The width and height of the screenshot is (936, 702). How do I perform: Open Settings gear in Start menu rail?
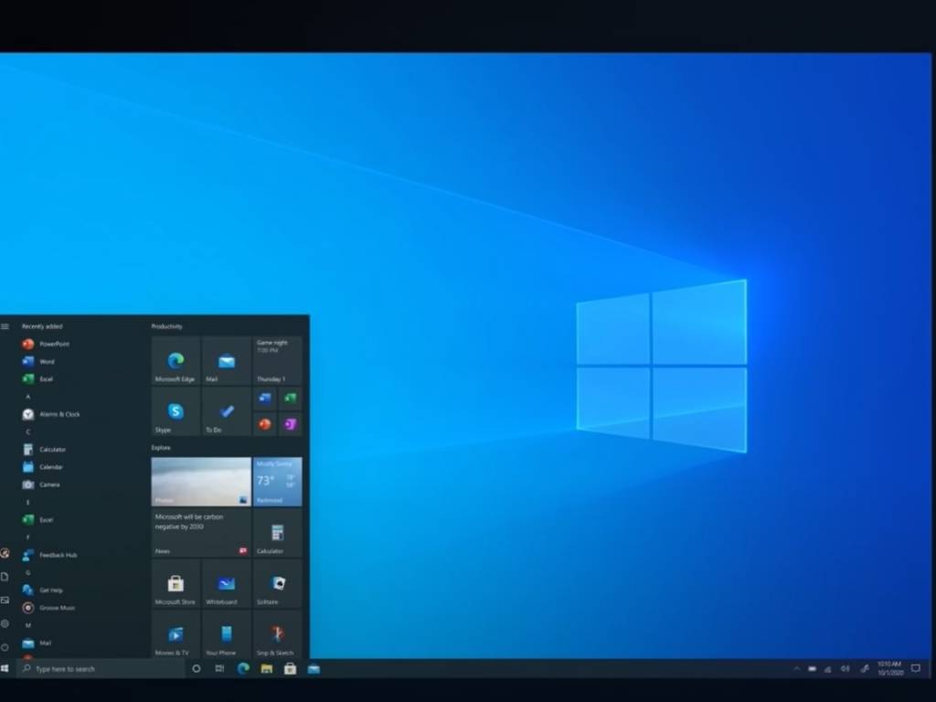[5, 623]
